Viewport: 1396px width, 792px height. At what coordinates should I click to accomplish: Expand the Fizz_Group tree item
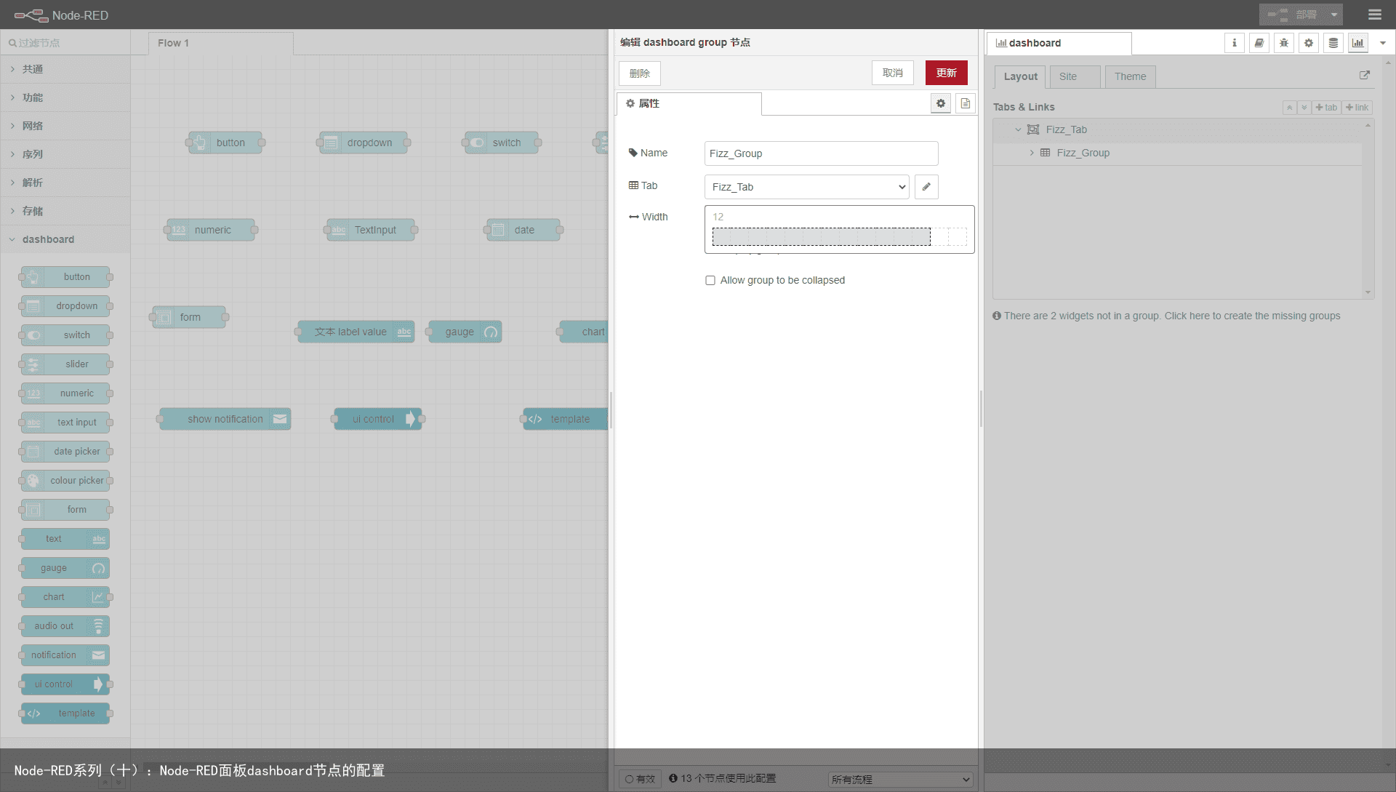tap(1034, 153)
